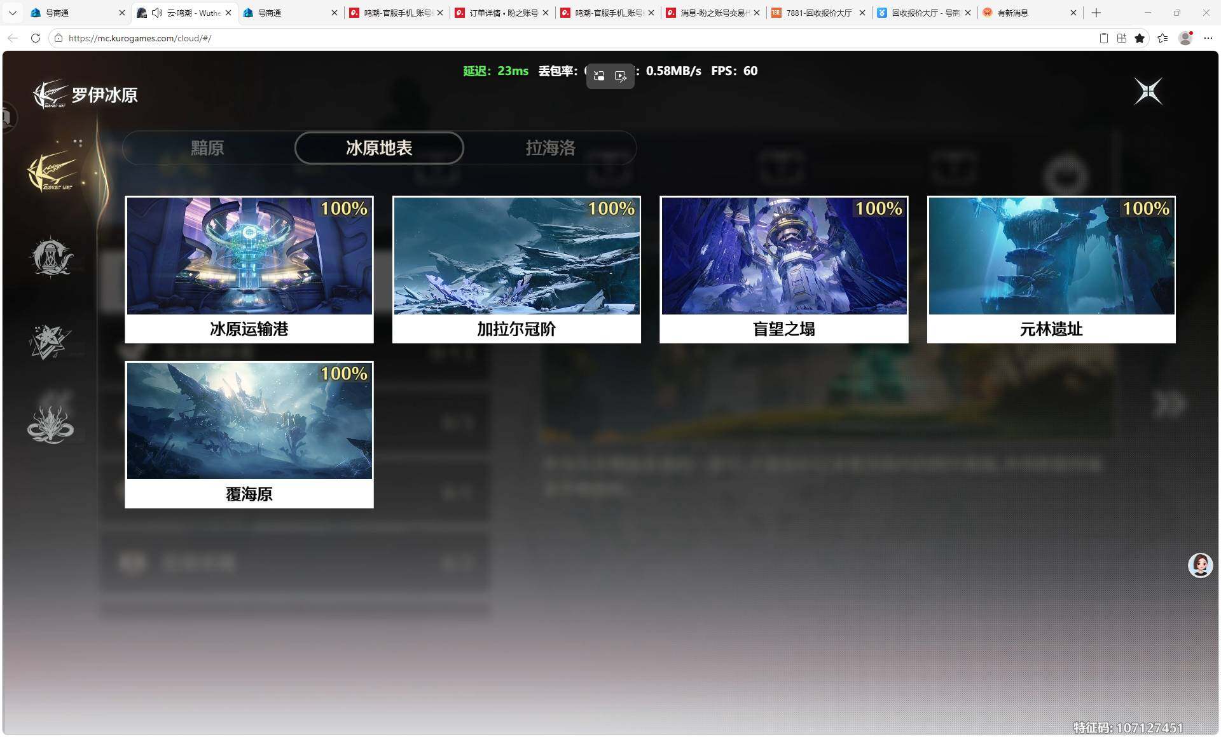Screen dimensions: 1221x737
Task: Click the double chevron next arrow behind panel
Action: pyautogui.click(x=1169, y=404)
